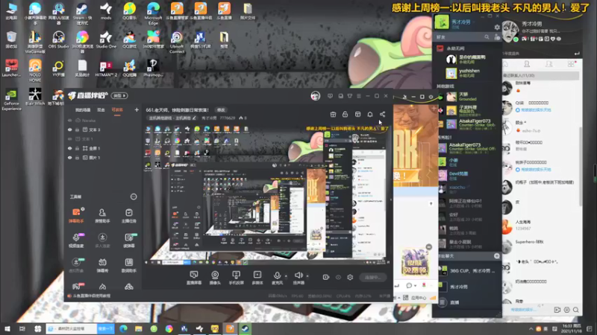The image size is (597, 335).
Task: Open OBS Studio desktop shortcut
Action: (59, 40)
